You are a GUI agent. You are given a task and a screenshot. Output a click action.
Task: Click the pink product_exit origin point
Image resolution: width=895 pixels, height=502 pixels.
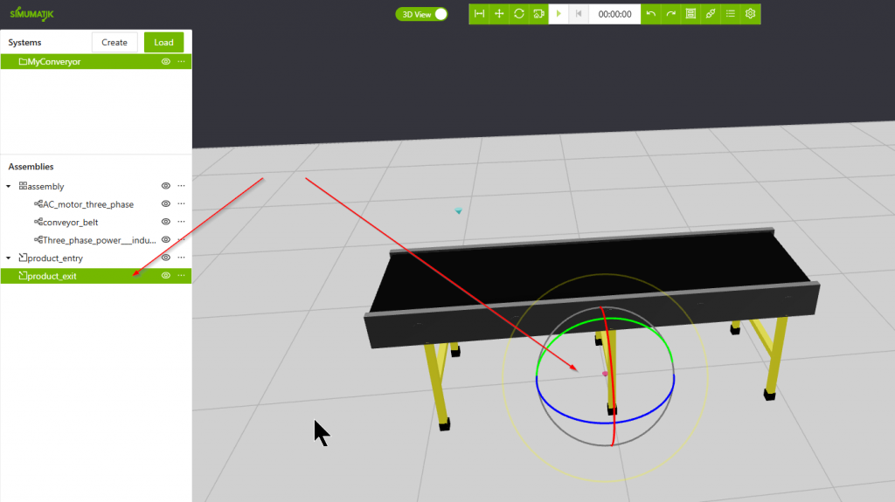[605, 375]
